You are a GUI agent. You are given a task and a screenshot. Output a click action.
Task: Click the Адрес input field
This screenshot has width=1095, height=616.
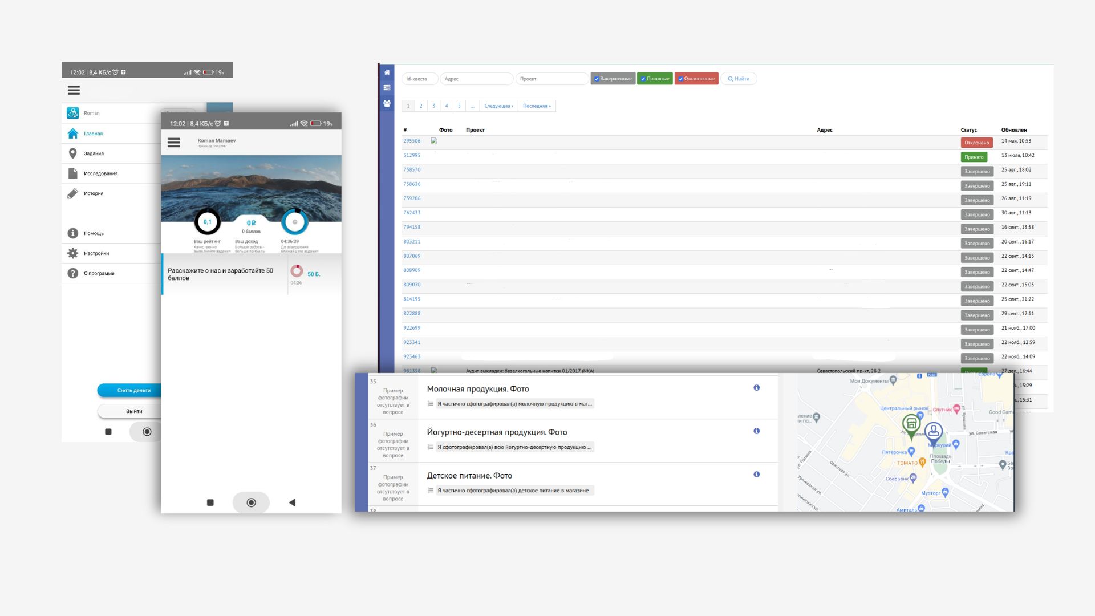pos(476,79)
